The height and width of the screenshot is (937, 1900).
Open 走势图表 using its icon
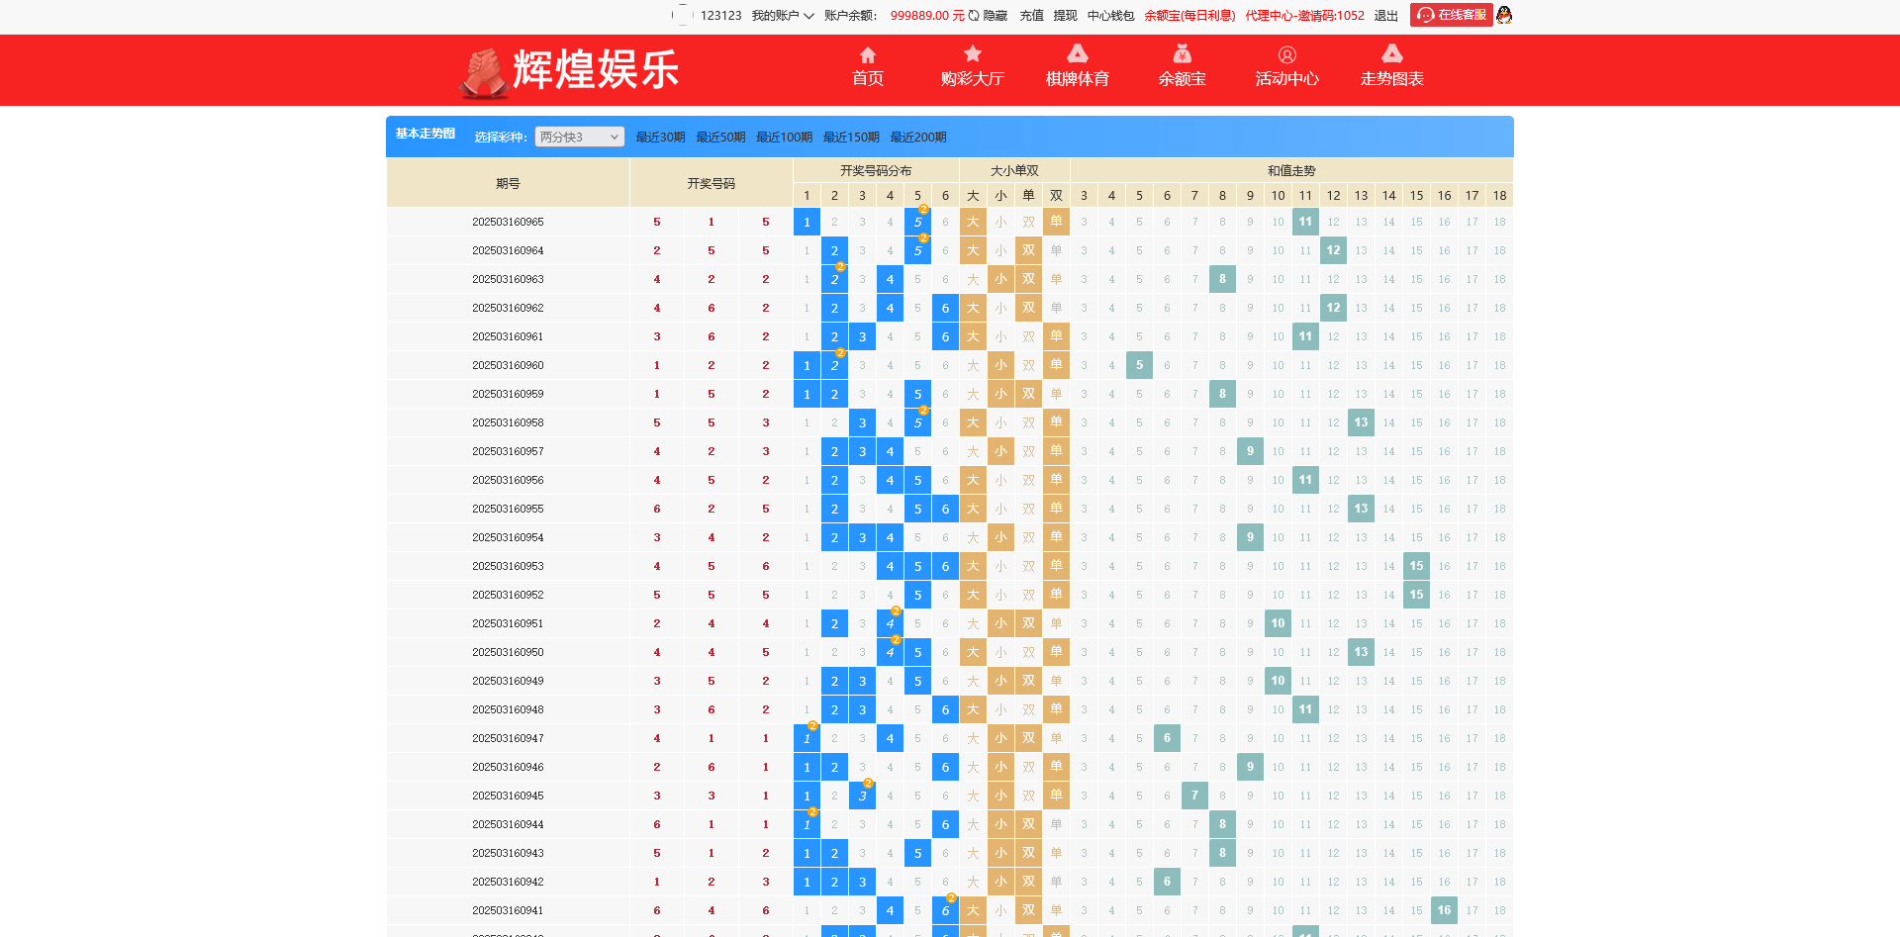(1392, 56)
